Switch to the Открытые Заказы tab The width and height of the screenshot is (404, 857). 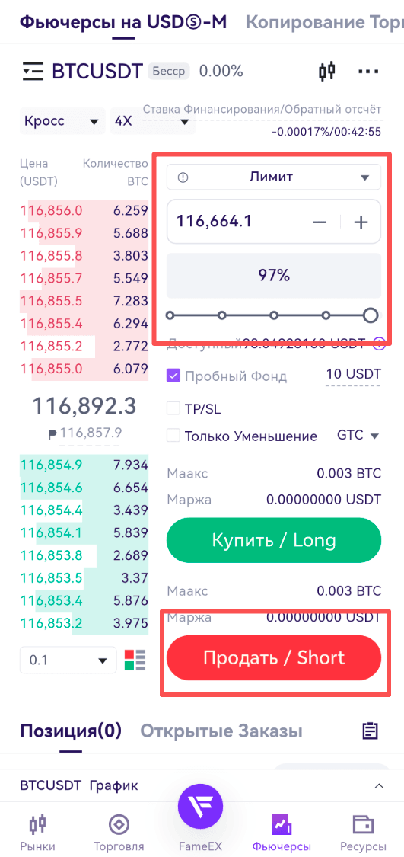(221, 731)
